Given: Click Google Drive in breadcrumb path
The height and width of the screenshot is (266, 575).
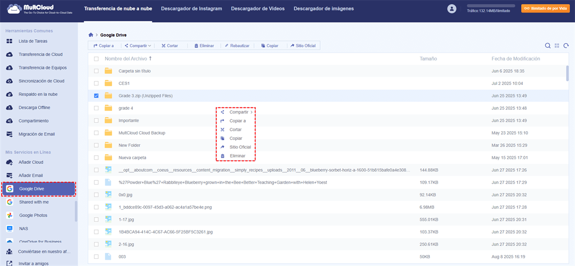Looking at the screenshot, I should [113, 35].
